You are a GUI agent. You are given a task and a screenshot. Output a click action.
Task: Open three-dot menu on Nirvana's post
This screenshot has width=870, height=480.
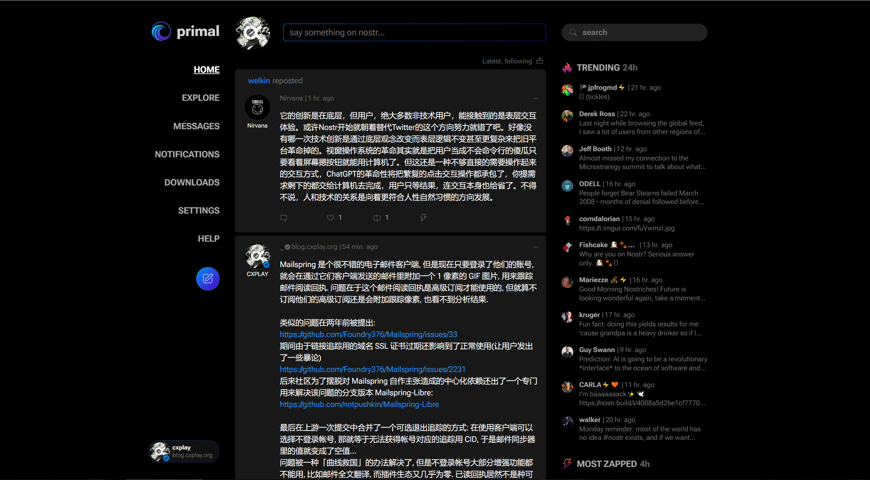click(x=536, y=98)
